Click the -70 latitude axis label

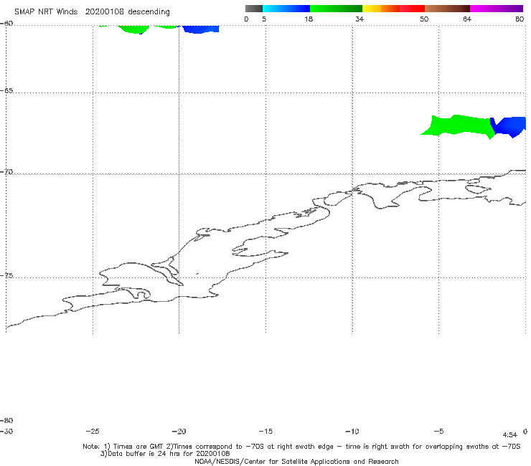coord(6,172)
